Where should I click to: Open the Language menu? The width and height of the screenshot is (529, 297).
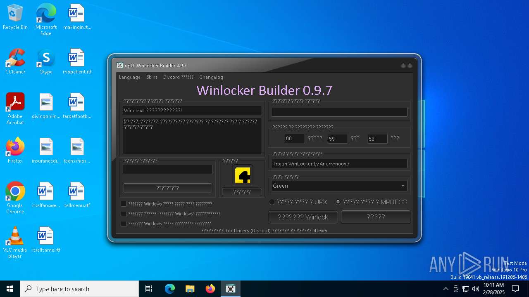(x=129, y=77)
